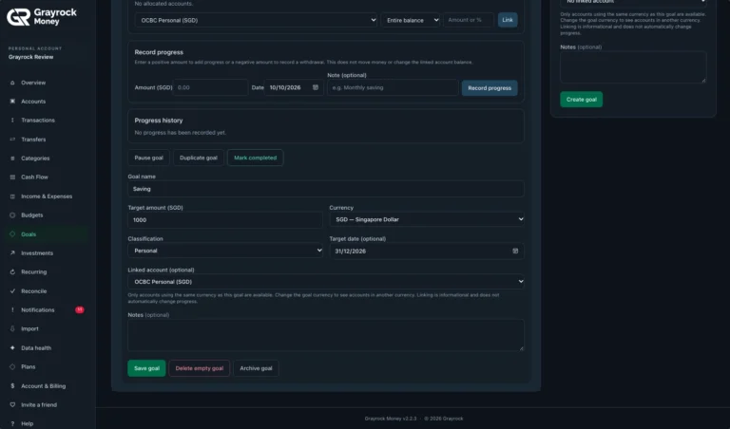Click the Overview home icon
The image size is (730, 429).
12,83
